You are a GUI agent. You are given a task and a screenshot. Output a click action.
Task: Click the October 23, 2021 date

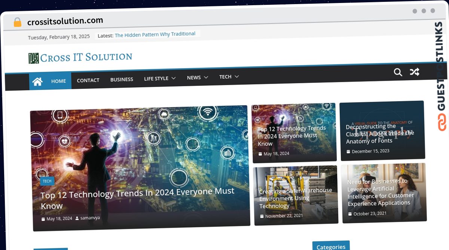tap(370, 214)
